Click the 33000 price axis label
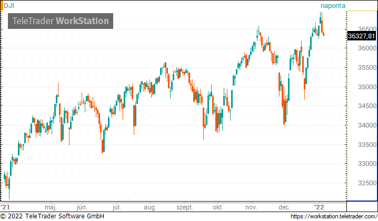This screenshot has width=378, height=221. 367,164
